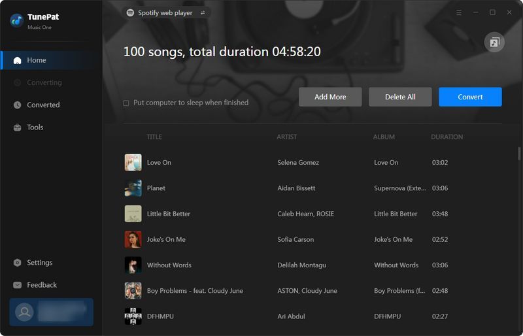Click duration '03:48'
This screenshot has height=336, width=523.
[440, 214]
